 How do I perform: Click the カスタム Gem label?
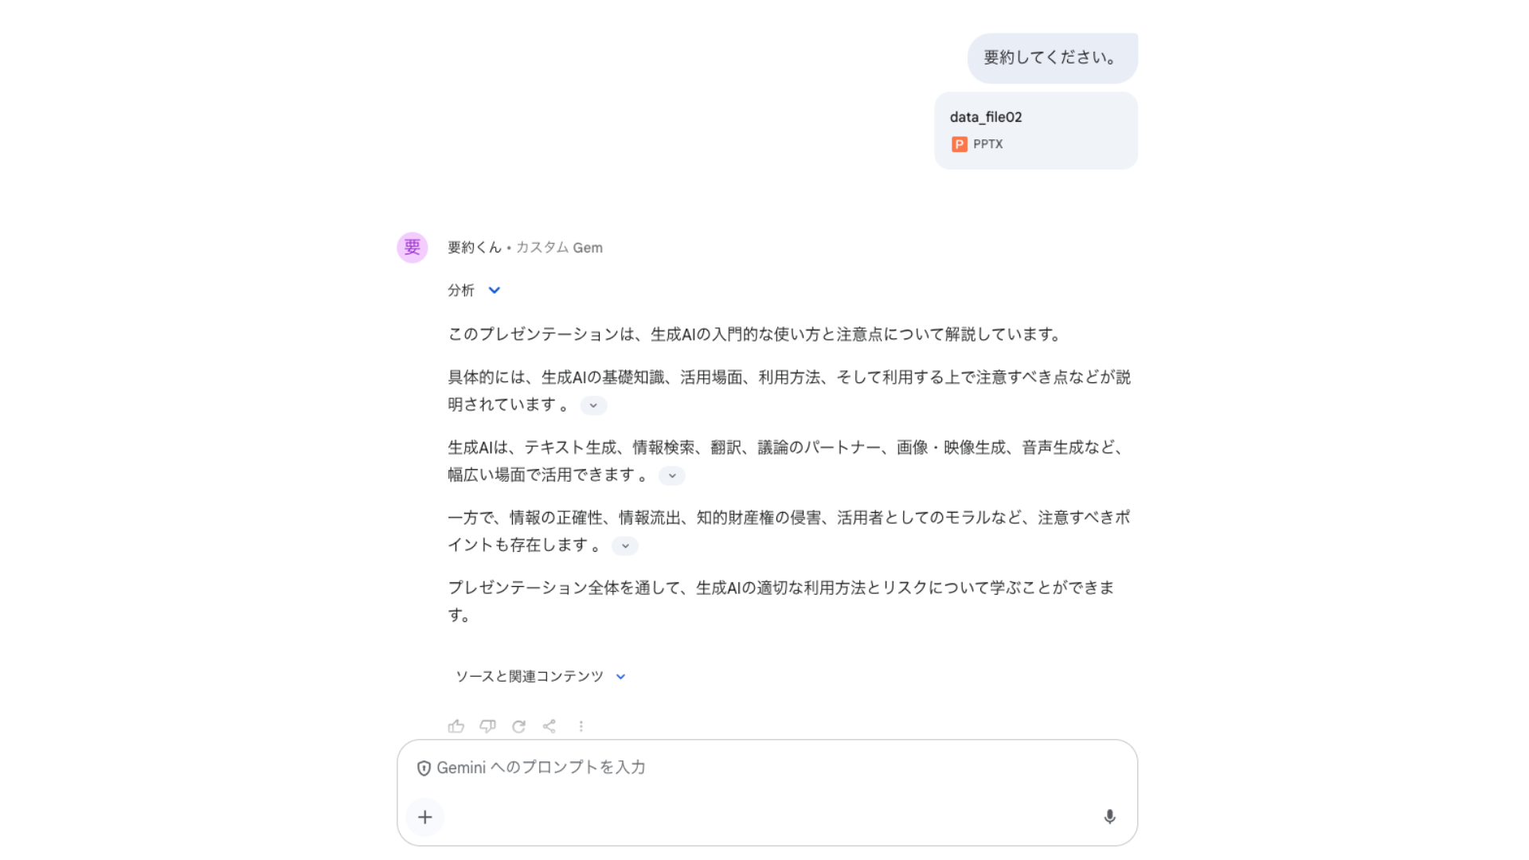click(x=561, y=247)
